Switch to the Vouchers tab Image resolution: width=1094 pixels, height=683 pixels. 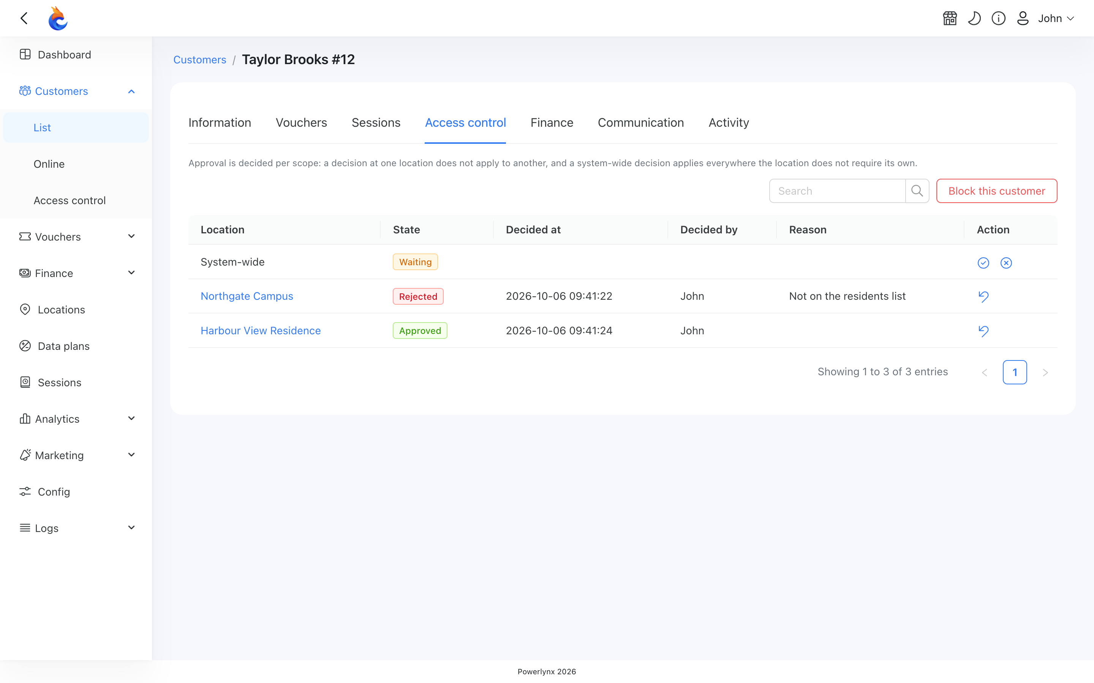301,123
